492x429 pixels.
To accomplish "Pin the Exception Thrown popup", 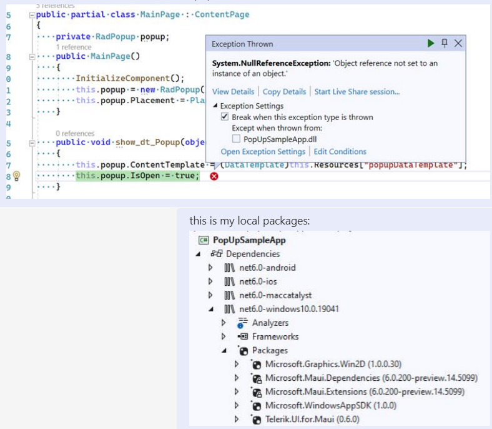I will tap(445, 43).
